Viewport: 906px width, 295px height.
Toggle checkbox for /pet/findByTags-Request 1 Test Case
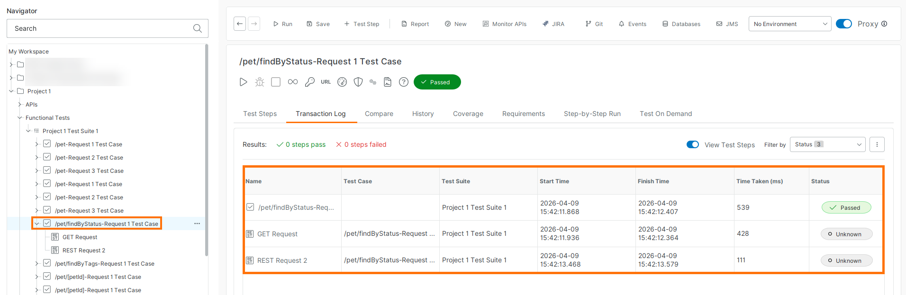[x=47, y=263]
